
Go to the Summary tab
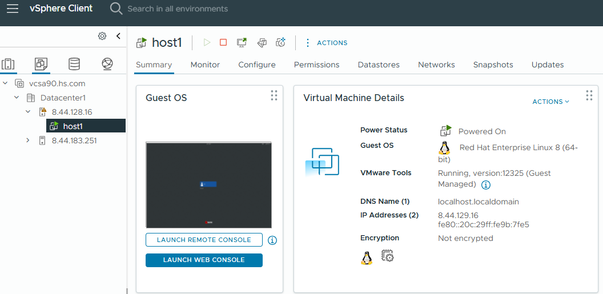coord(154,65)
